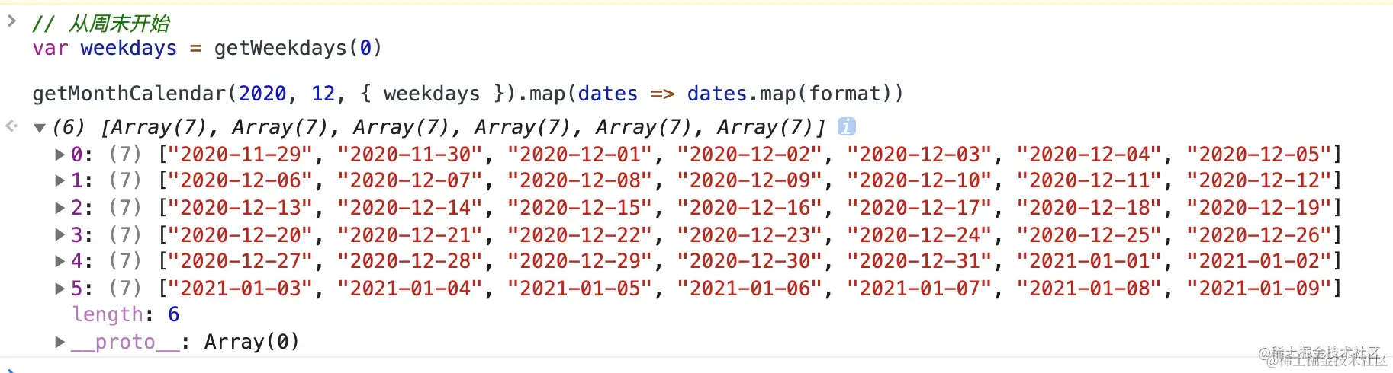Click the date string "2020-12-25"

[x=1089, y=234]
